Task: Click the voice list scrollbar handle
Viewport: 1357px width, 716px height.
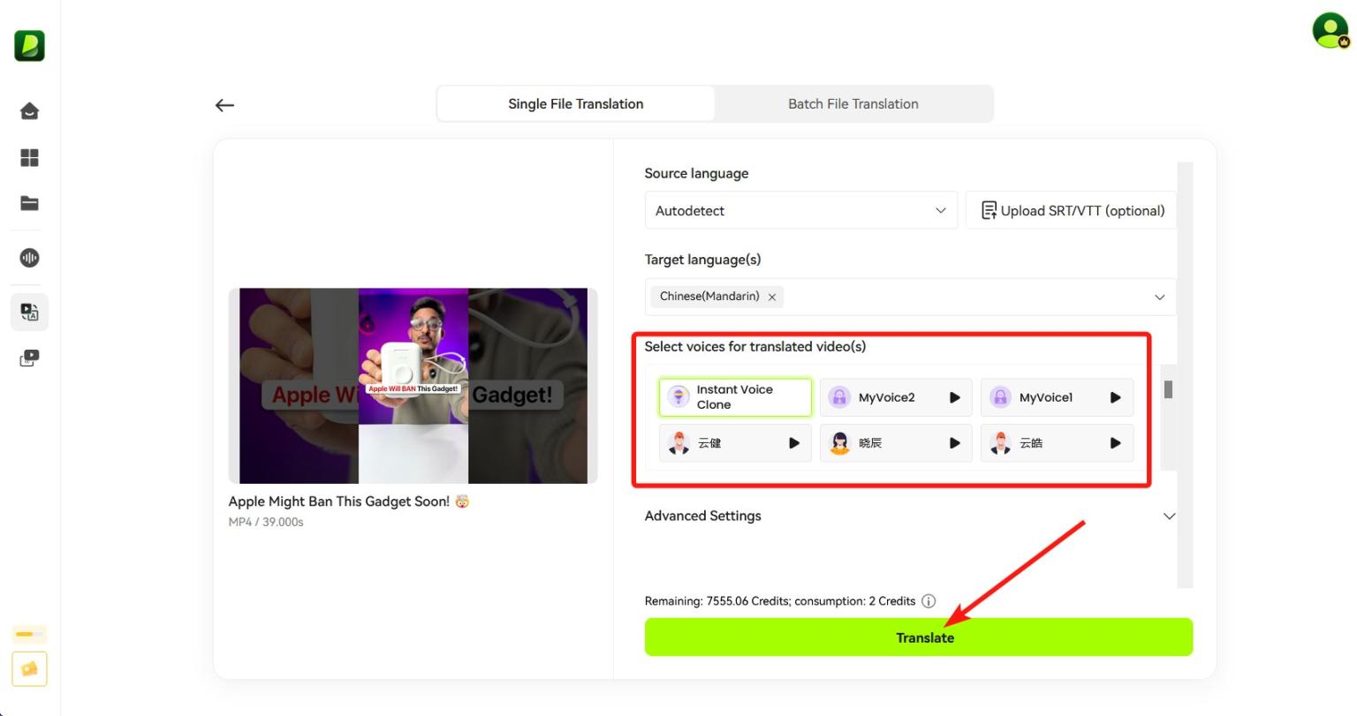Action: tap(1168, 389)
